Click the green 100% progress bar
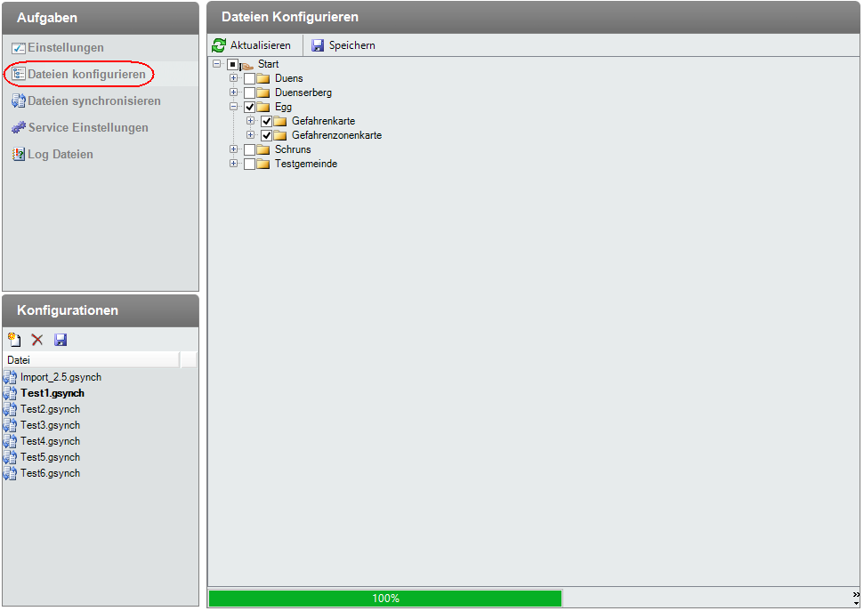864x611 pixels. click(385, 599)
